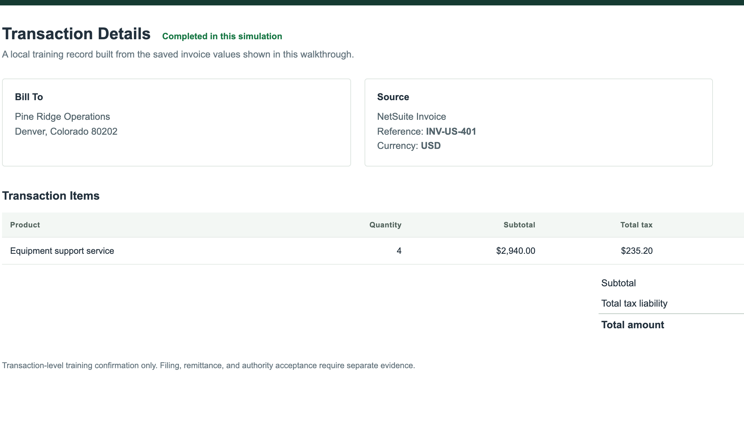Click the Product column header
Screen dimensions: 744x423
pos(25,225)
